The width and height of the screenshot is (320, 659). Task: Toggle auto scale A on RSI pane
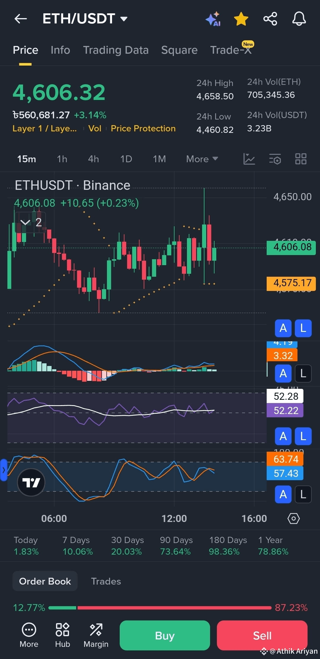coord(283,436)
